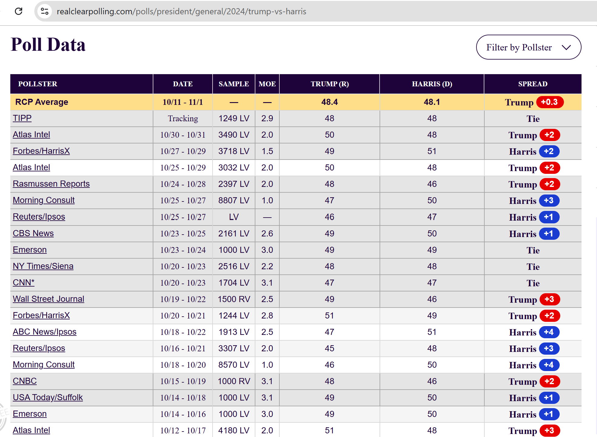
Task: Click the POLLSTER column header
Action: pyautogui.click(x=38, y=84)
